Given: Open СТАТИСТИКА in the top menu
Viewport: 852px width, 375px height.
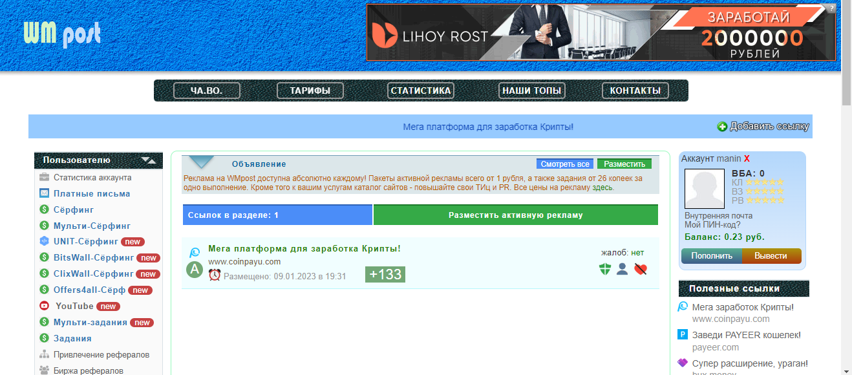Looking at the screenshot, I should tap(421, 91).
